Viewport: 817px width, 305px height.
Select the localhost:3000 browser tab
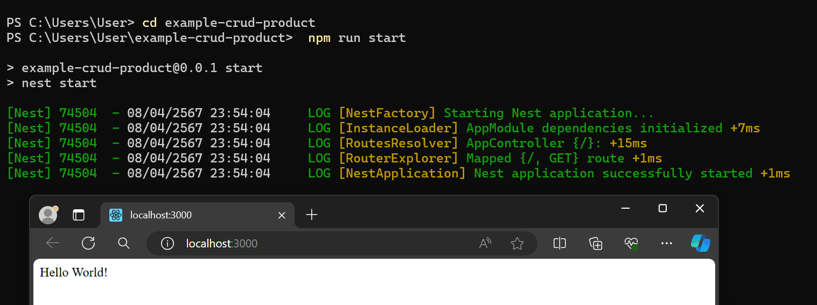(188, 215)
